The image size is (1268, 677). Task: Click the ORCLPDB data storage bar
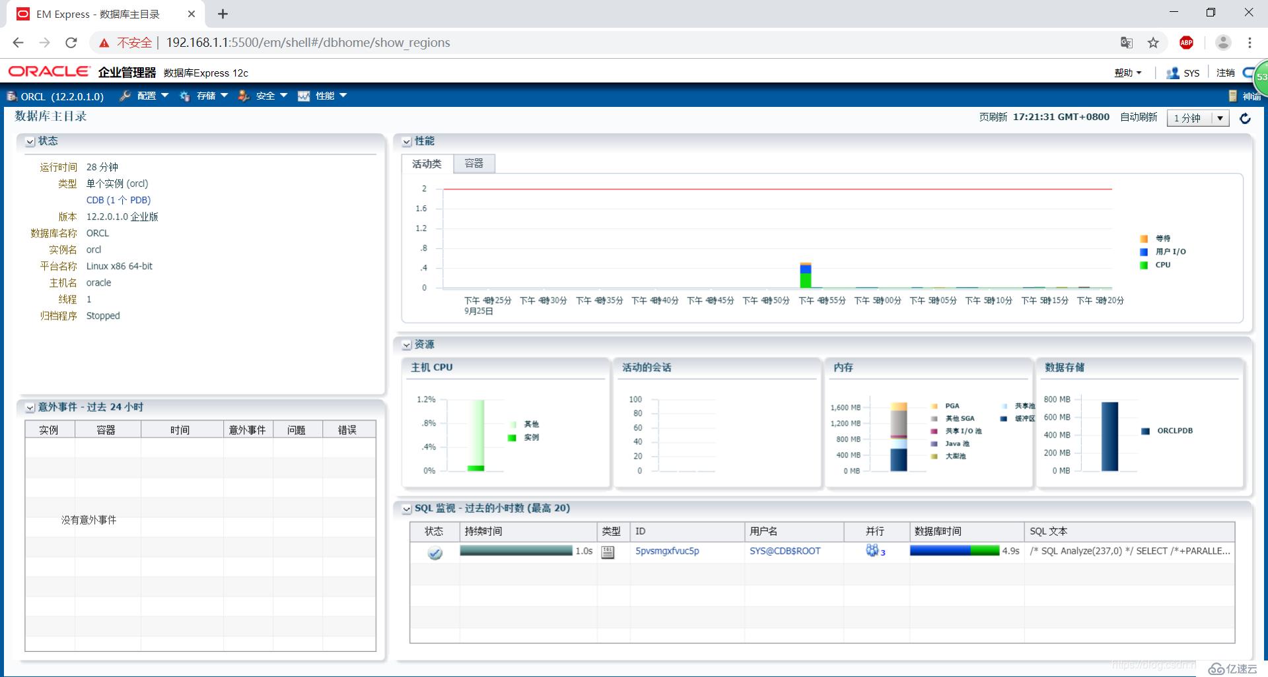point(1109,436)
